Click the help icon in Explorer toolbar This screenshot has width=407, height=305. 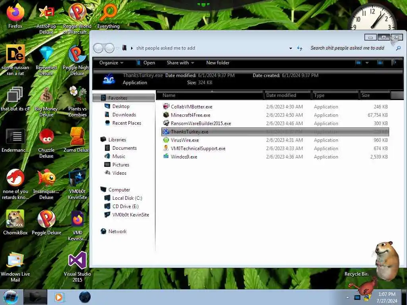(x=394, y=62)
